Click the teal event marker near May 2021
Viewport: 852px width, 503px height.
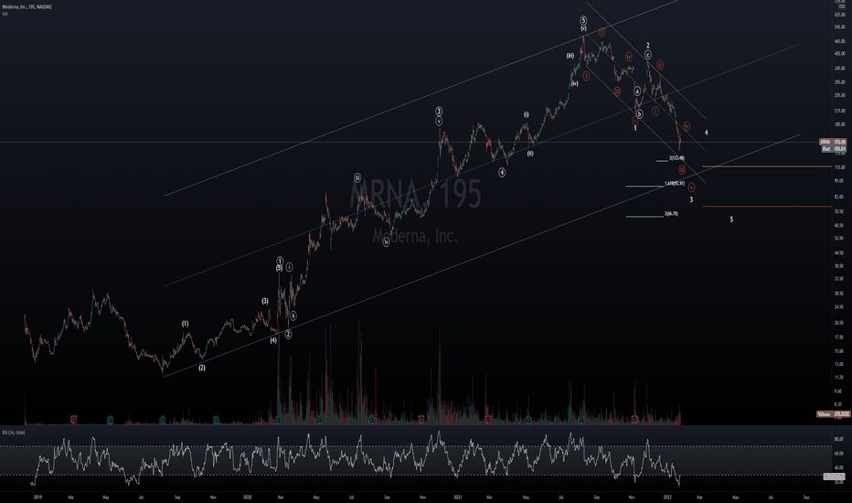pyautogui.click(x=528, y=420)
